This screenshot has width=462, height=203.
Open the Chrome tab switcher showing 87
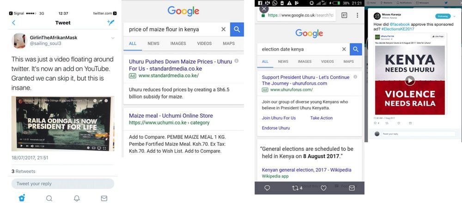[344, 15]
